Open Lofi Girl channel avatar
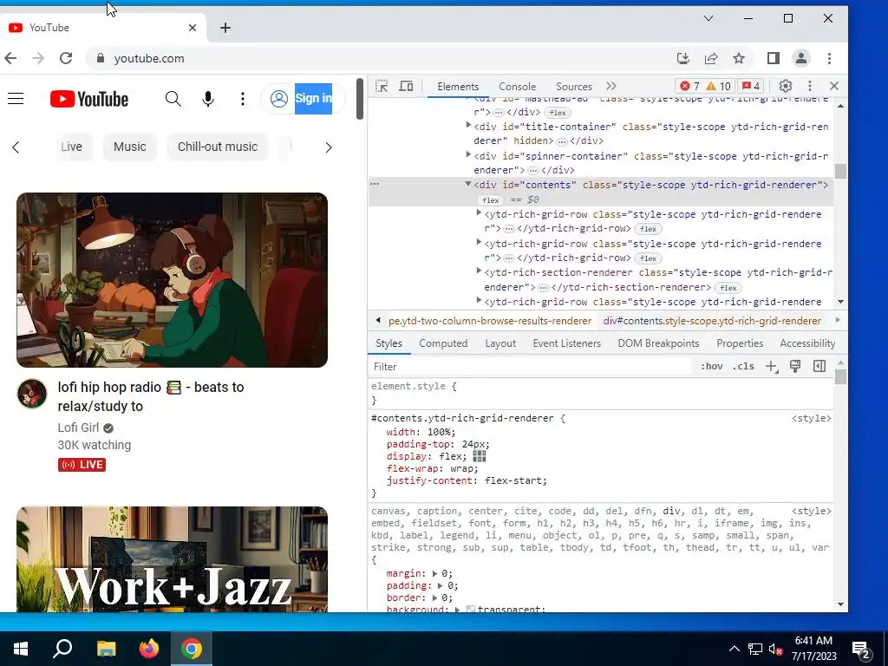 click(x=32, y=393)
